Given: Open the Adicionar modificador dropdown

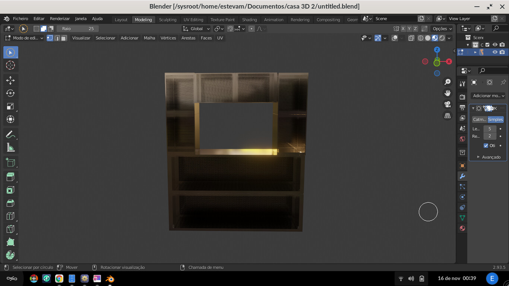Looking at the screenshot, I should (x=488, y=96).
